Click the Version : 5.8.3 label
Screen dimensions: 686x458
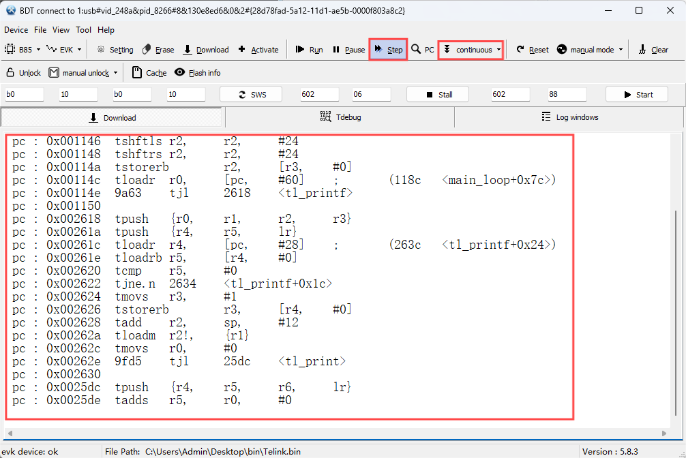tap(610, 451)
